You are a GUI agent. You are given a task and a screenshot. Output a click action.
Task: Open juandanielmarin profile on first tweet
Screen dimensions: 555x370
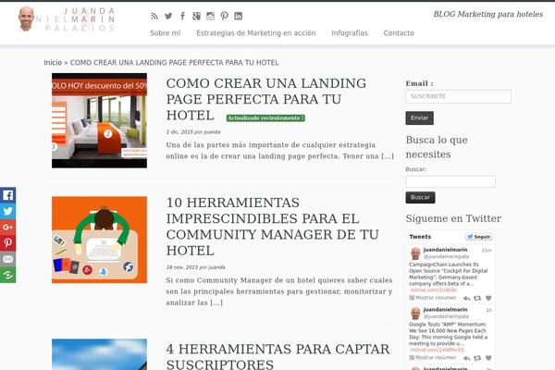(x=445, y=250)
